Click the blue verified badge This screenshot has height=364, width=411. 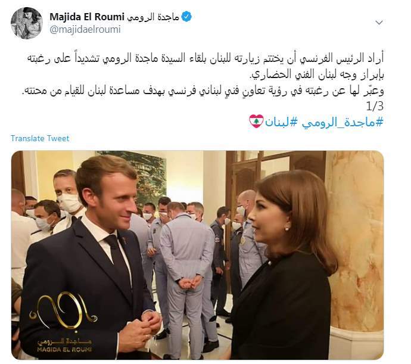click(186, 17)
